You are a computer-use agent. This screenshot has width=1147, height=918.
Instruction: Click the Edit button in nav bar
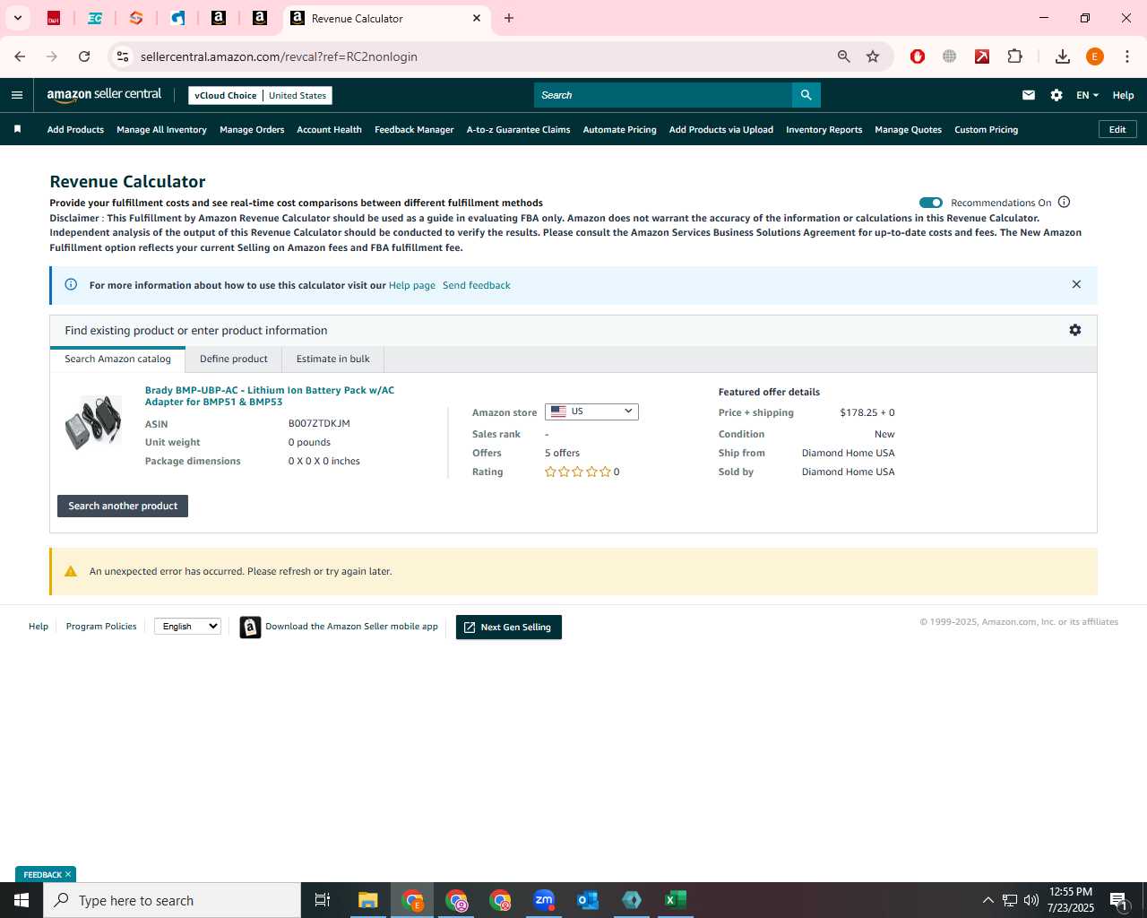1117,129
